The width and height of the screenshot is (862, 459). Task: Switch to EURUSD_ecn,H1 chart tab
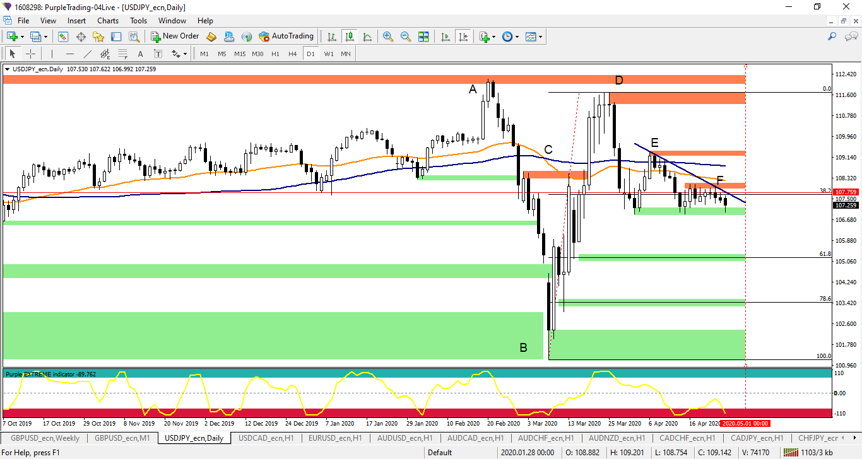[335, 438]
